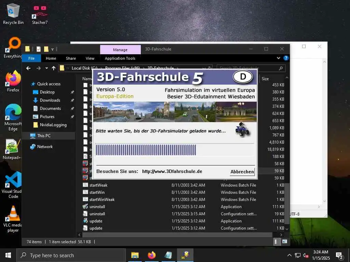350x262 pixels.
Task: Open the Everything desktop shortcut
Action: 13,48
